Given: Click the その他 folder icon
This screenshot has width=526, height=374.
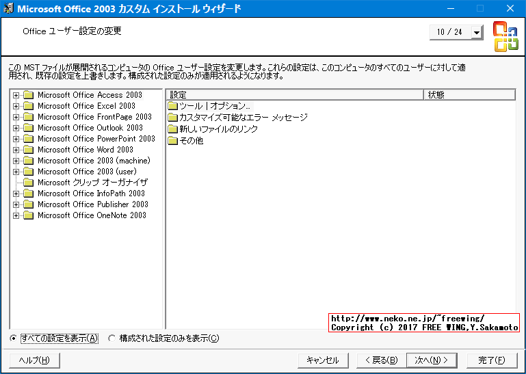Looking at the screenshot, I should pos(173,141).
